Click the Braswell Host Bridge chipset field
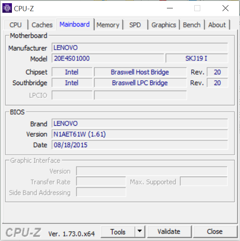 140,72
